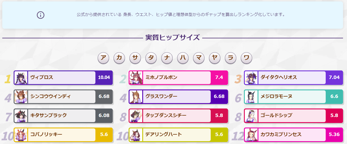Click the info circle icon
347x144 pixels.
point(41,15)
